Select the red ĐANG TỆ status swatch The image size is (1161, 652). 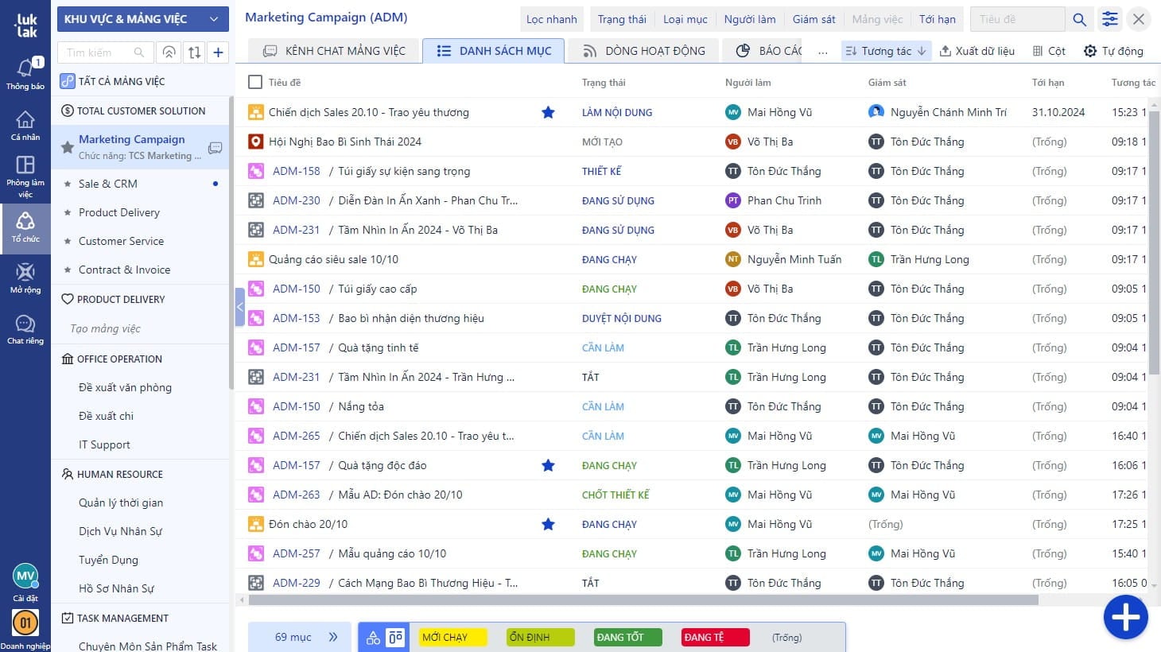tap(715, 637)
